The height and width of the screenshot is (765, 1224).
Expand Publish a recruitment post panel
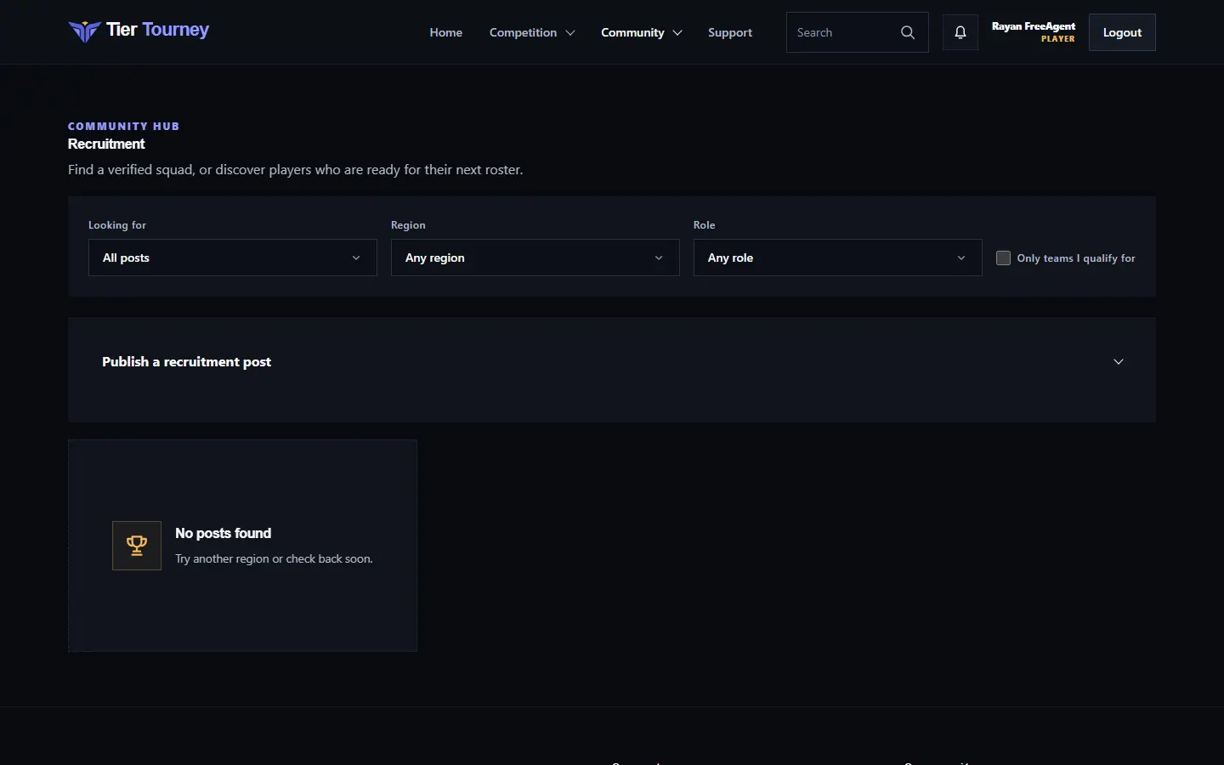(x=612, y=362)
